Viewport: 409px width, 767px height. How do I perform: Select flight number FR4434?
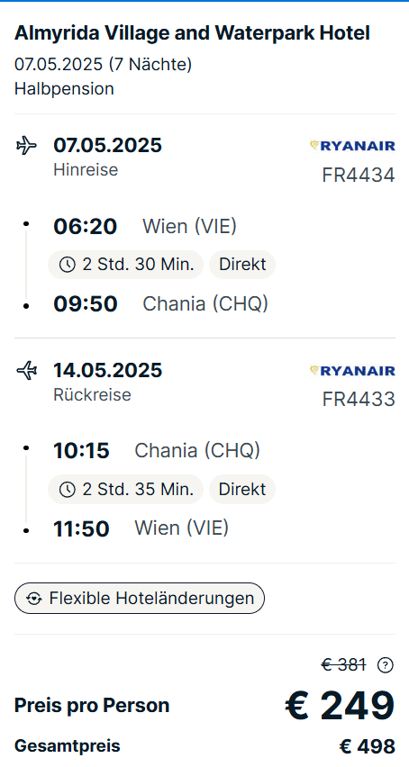[359, 176]
